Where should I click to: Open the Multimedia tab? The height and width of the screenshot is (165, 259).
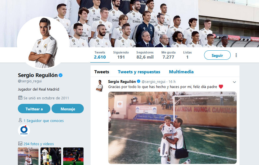coord(181,72)
